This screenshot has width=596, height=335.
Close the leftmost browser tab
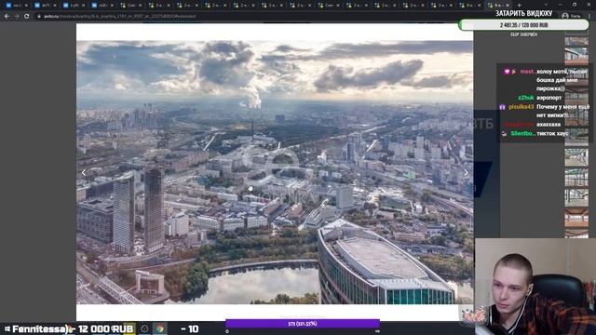pyautogui.click(x=26, y=6)
